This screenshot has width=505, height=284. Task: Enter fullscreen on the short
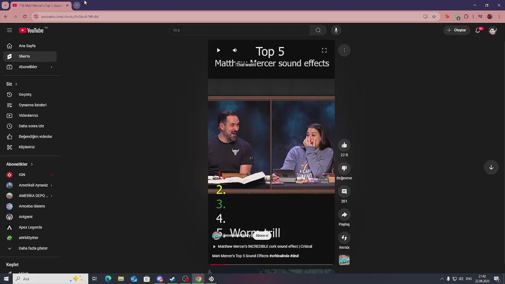click(x=324, y=50)
